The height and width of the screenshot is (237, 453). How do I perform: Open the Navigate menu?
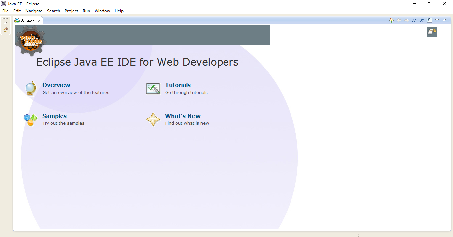(x=34, y=11)
